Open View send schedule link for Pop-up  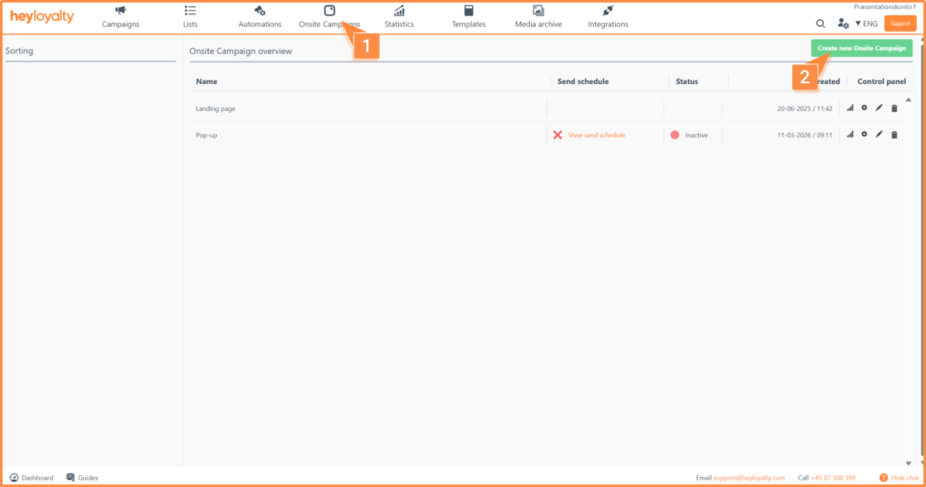(596, 135)
